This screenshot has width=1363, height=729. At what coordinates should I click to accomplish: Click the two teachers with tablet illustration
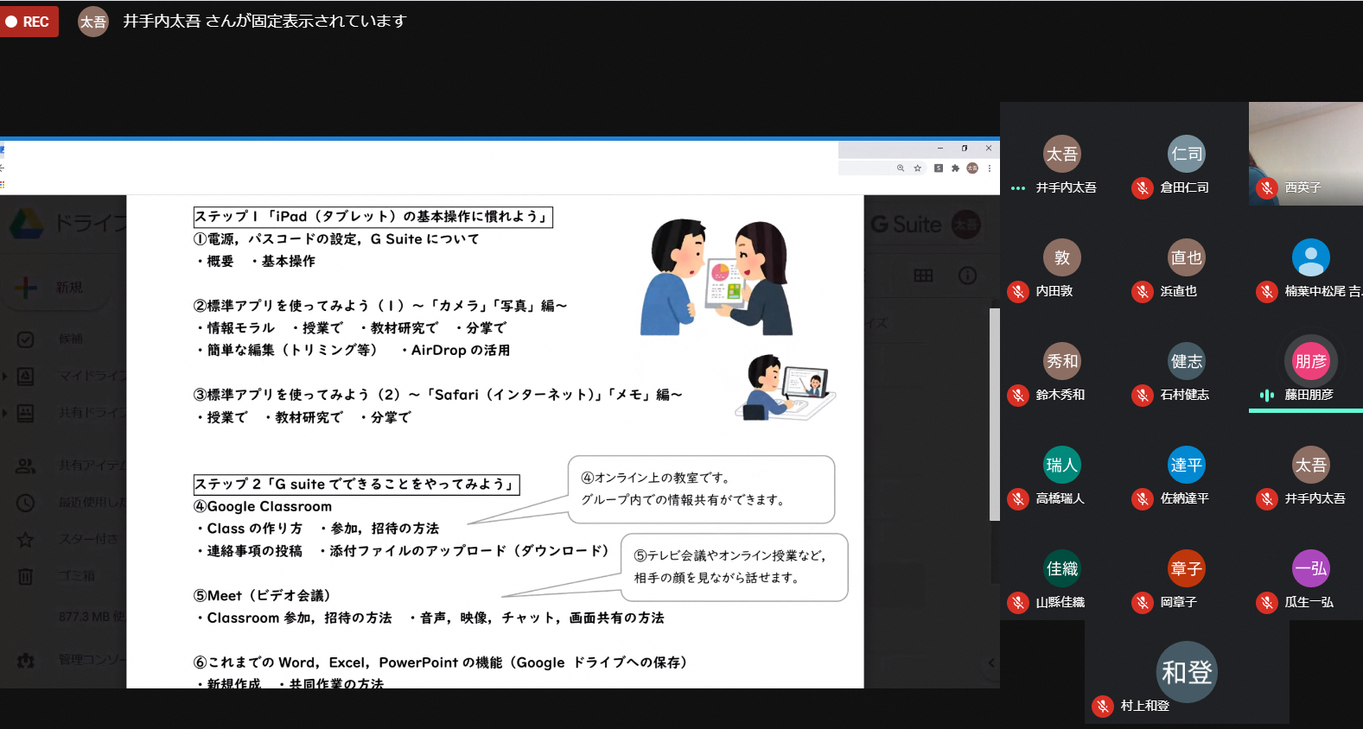point(717,276)
